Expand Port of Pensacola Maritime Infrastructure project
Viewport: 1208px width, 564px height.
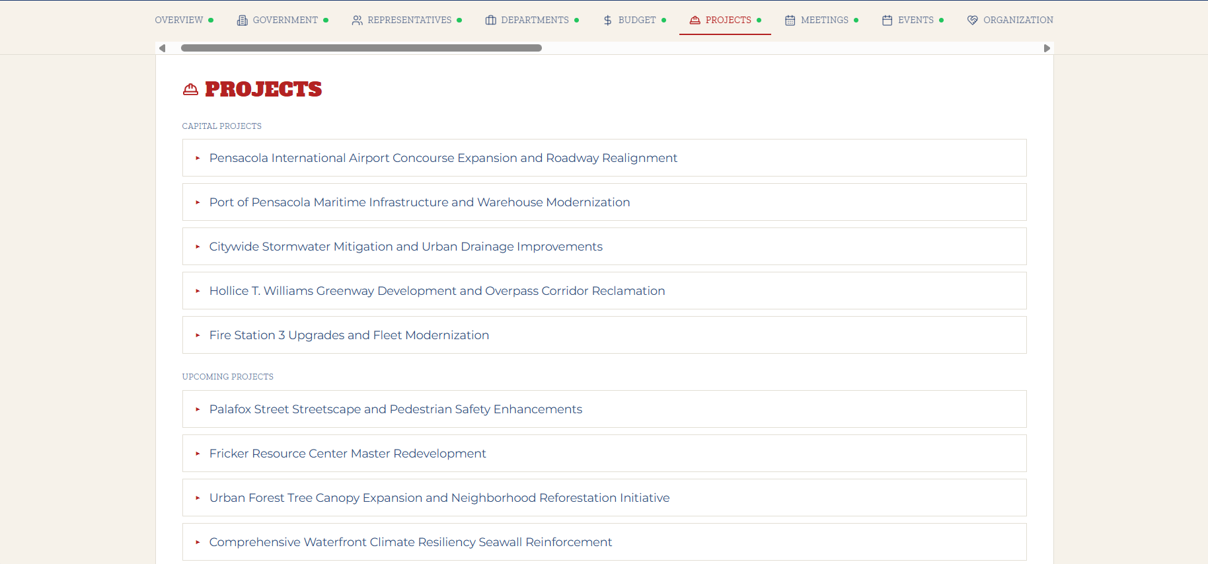tap(604, 202)
